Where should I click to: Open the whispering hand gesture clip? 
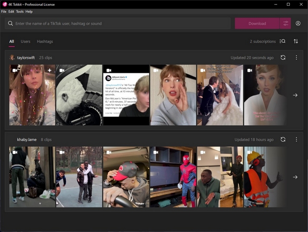pos(173,95)
